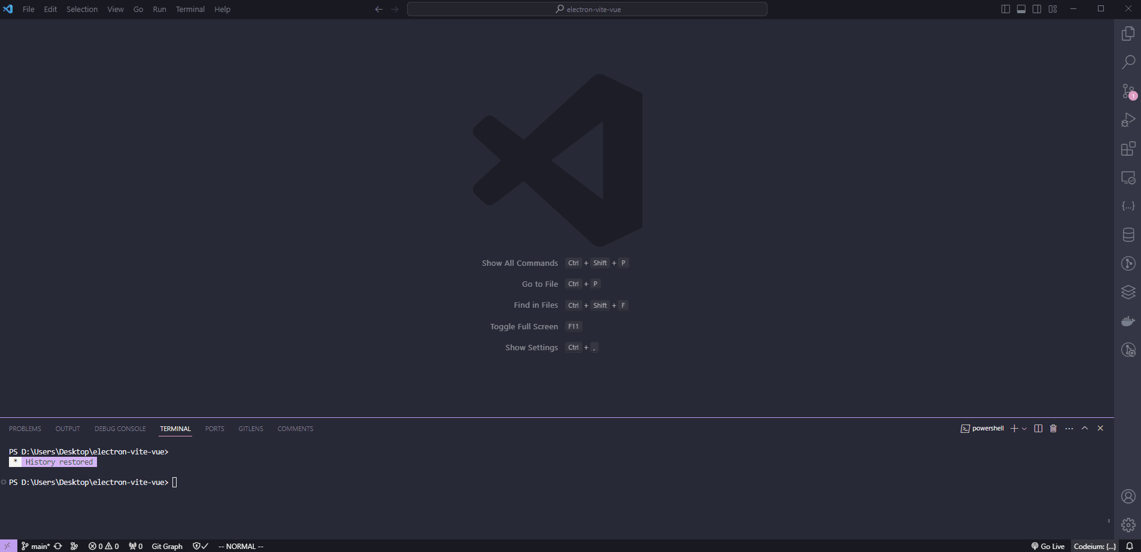The height and width of the screenshot is (552, 1141).
Task: Open the Explorer view in activity bar
Action: coord(1128,34)
